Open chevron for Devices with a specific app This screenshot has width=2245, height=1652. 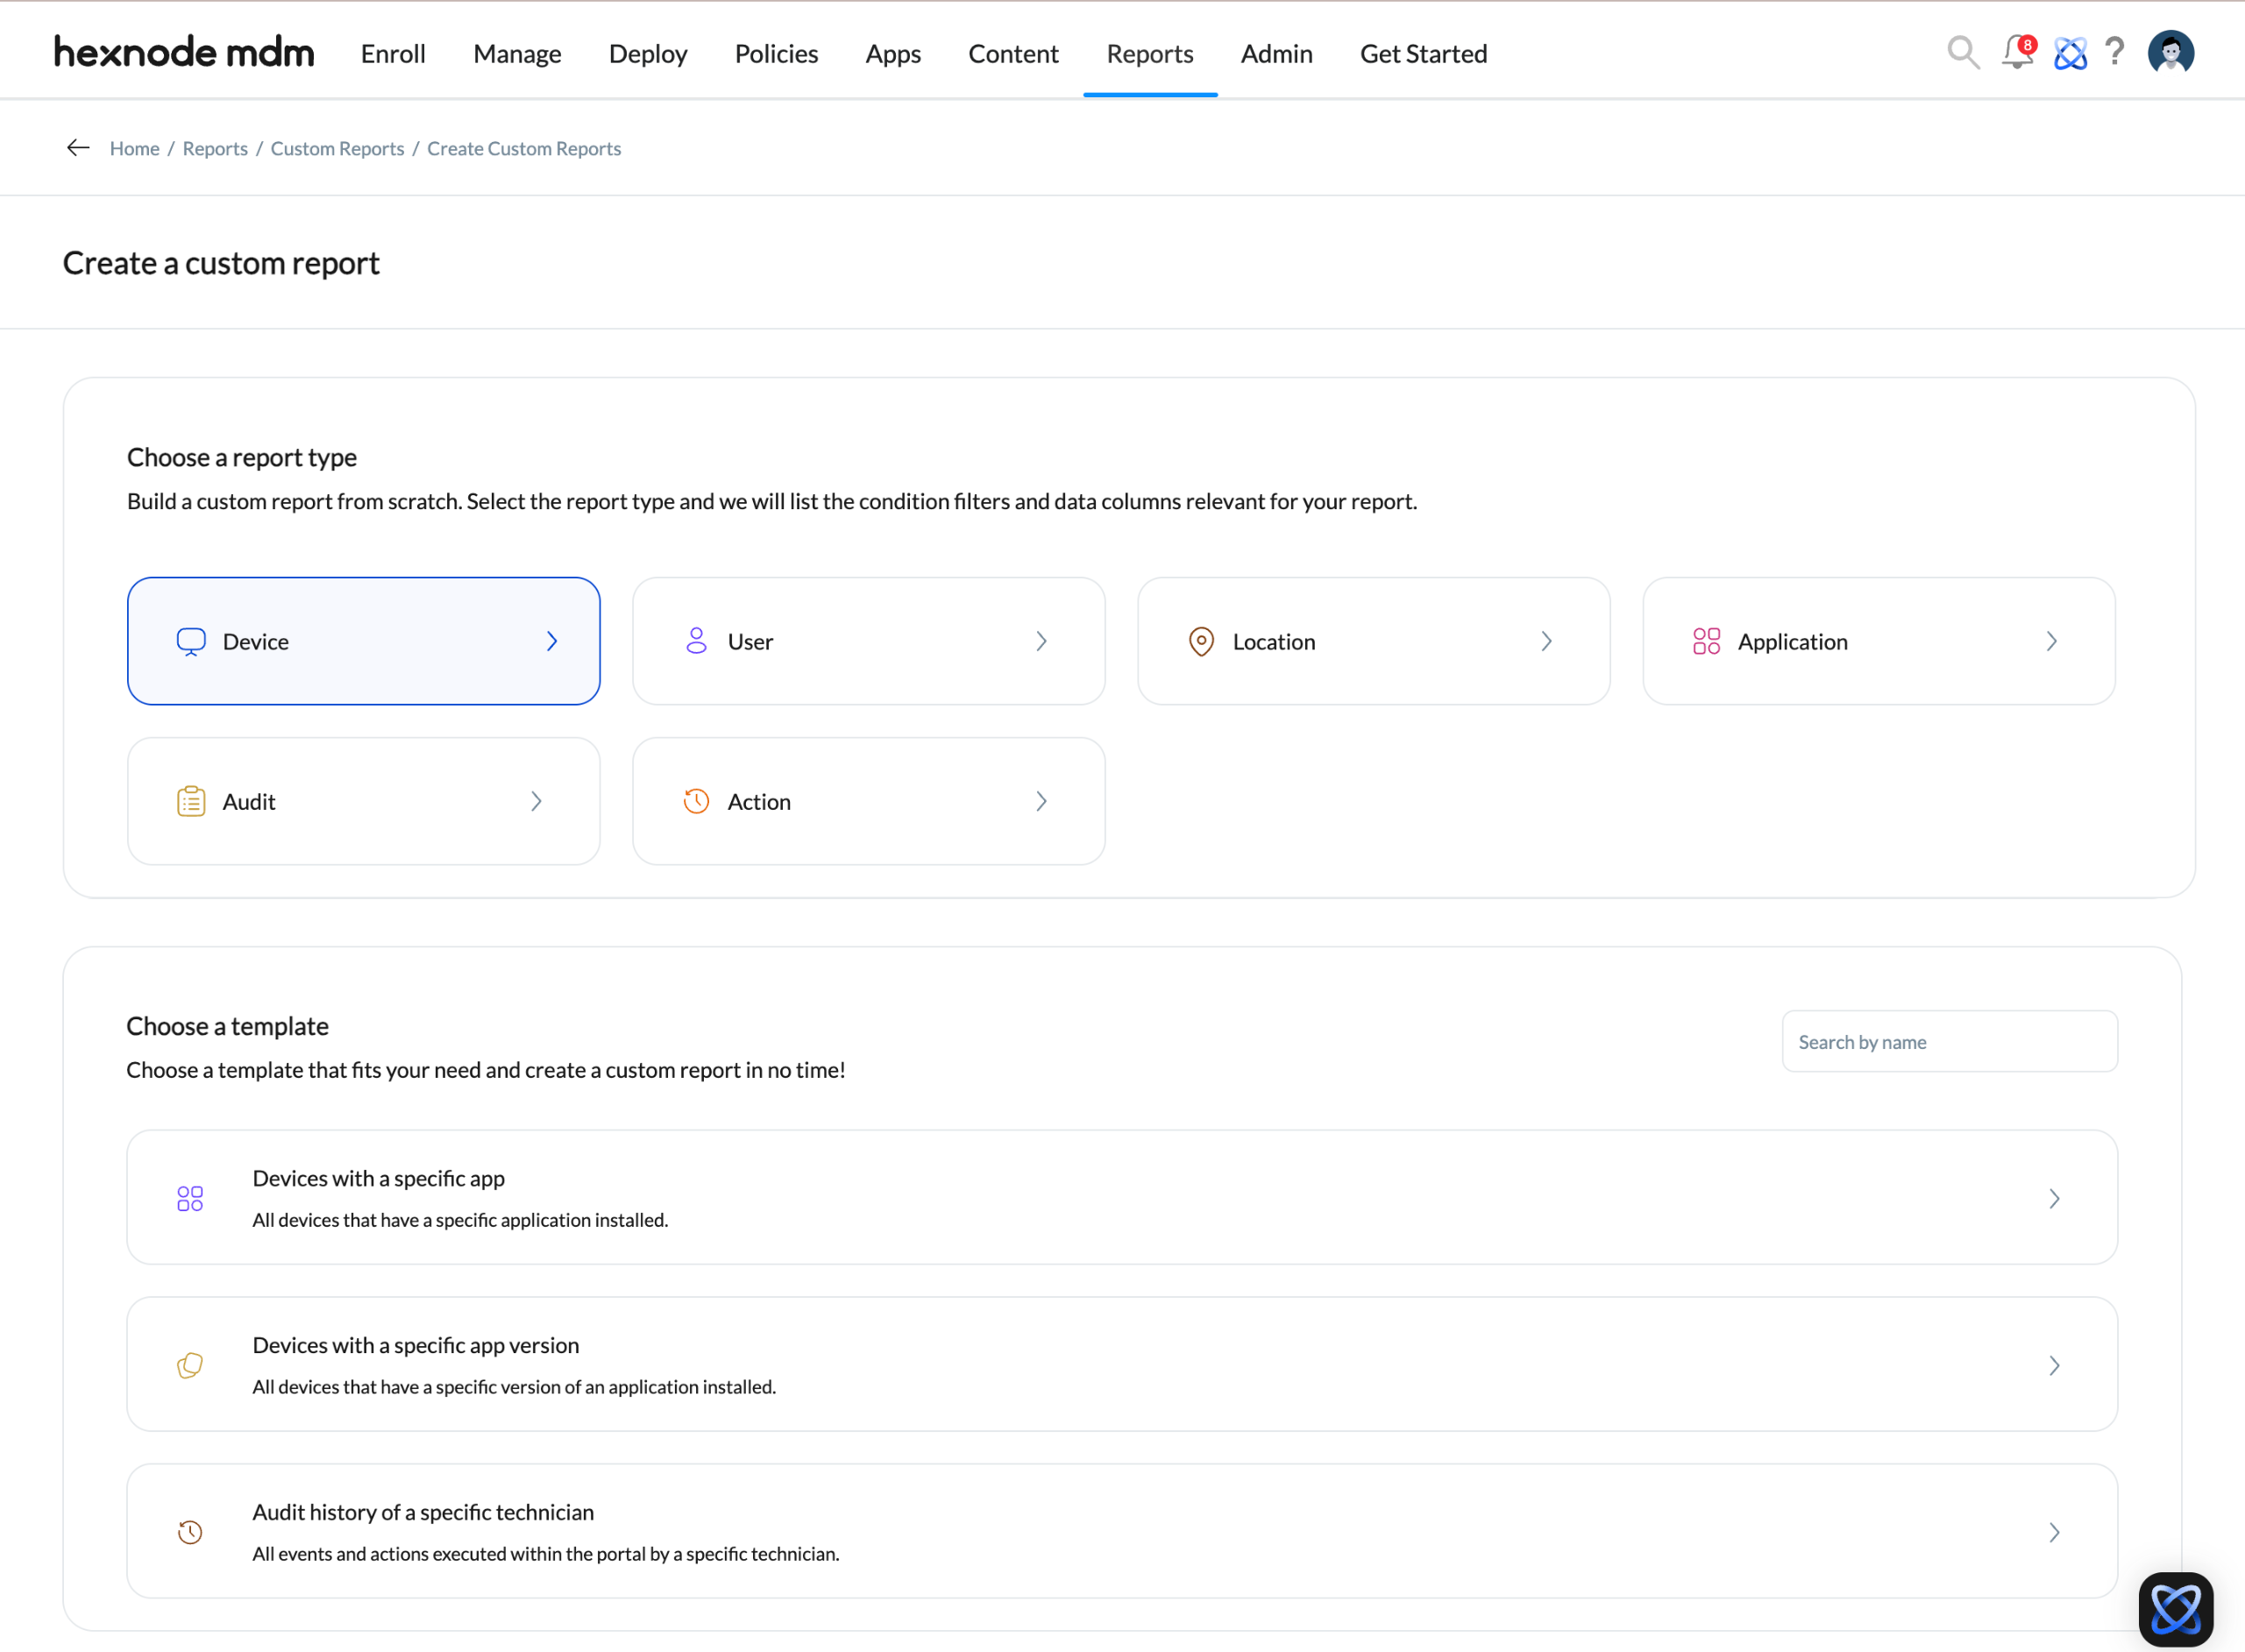point(2054,1198)
